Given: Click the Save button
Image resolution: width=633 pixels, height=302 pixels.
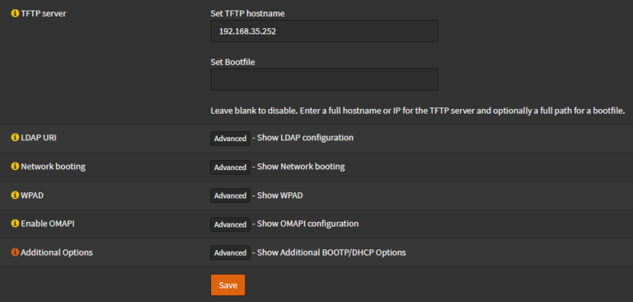Looking at the screenshot, I should coord(227,285).
